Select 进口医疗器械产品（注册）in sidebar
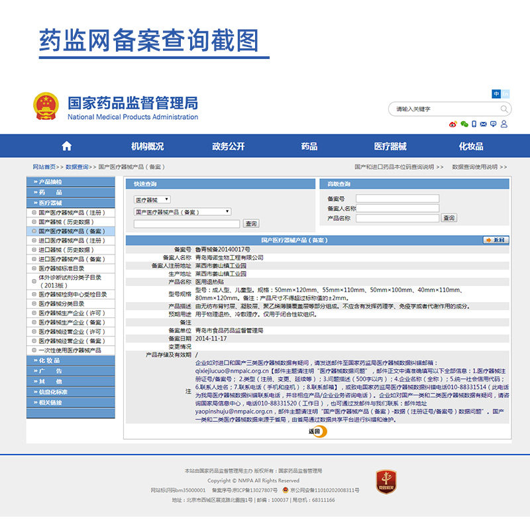 pos(71,240)
